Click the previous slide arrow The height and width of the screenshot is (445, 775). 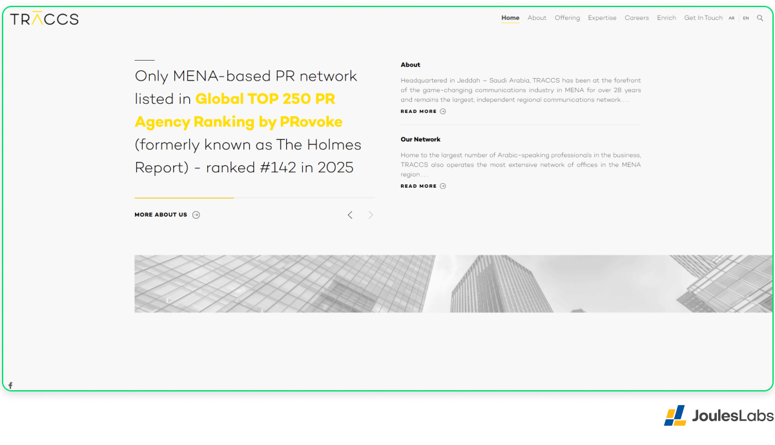[350, 215]
